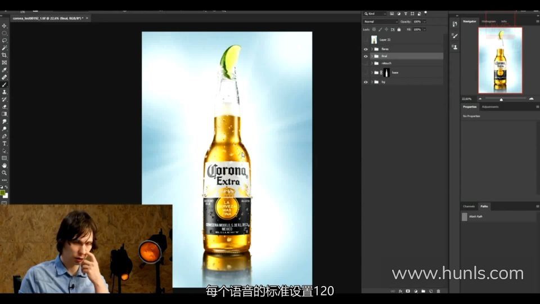Viewport: 540px width, 304px height.
Task: Create a new layer
Action: pyautogui.click(x=431, y=291)
